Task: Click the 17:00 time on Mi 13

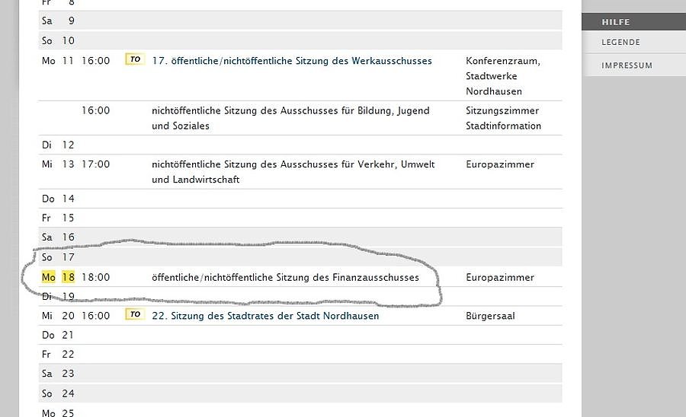Action: pyautogui.click(x=95, y=164)
